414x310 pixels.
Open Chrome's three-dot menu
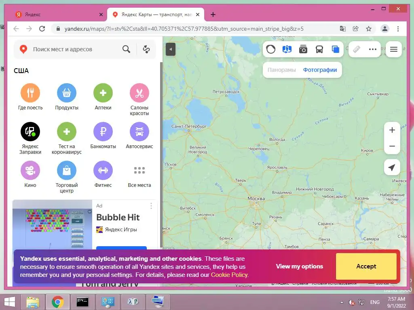pos(398,29)
